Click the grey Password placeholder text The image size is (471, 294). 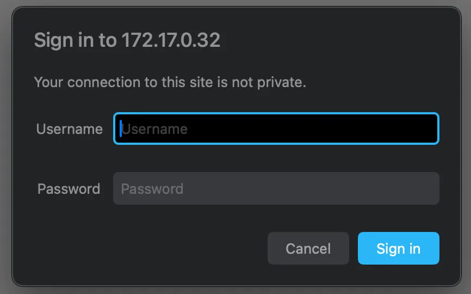[x=152, y=189]
